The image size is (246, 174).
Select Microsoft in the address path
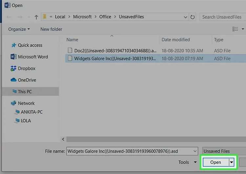82,17
